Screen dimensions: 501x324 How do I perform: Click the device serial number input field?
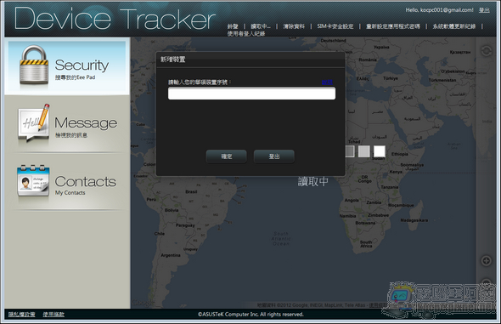pos(252,94)
